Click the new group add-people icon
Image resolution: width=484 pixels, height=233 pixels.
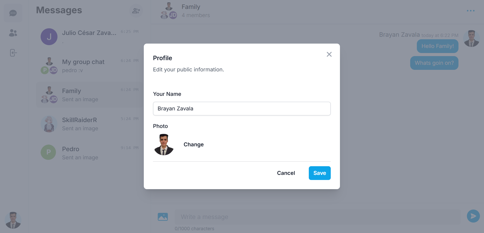(136, 11)
